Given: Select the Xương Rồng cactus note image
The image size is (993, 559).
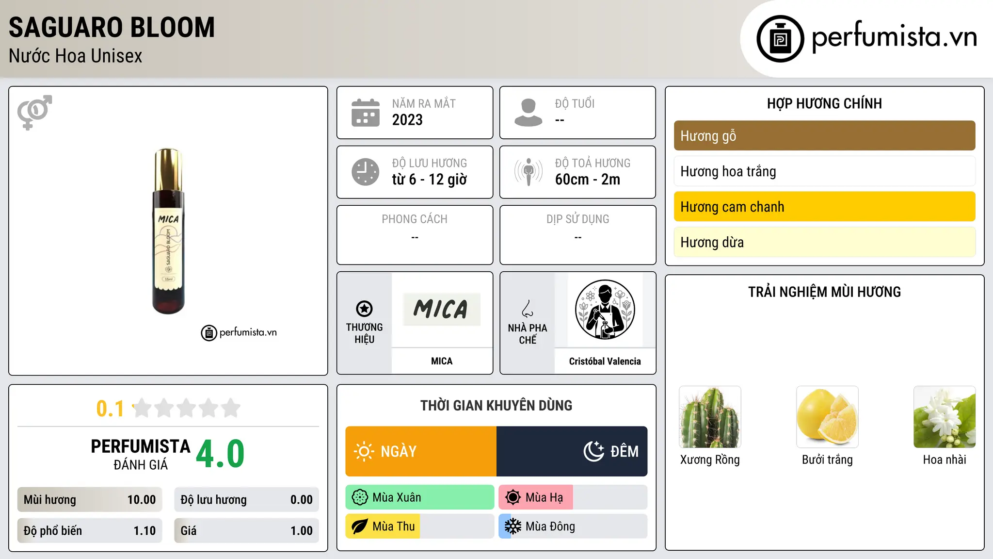Looking at the screenshot, I should coord(710,417).
